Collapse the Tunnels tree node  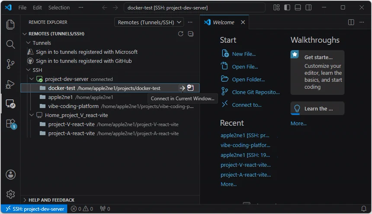click(x=28, y=43)
